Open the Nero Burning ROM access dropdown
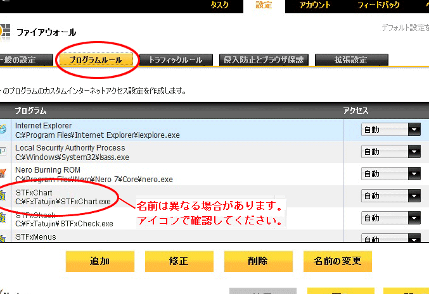The height and width of the screenshot is (294, 429). pyautogui.click(x=391, y=174)
